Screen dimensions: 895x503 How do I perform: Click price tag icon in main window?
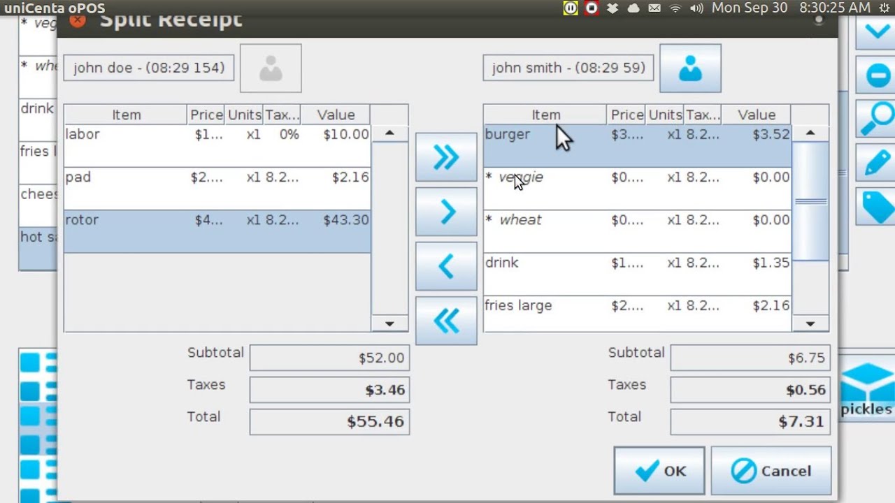click(878, 206)
